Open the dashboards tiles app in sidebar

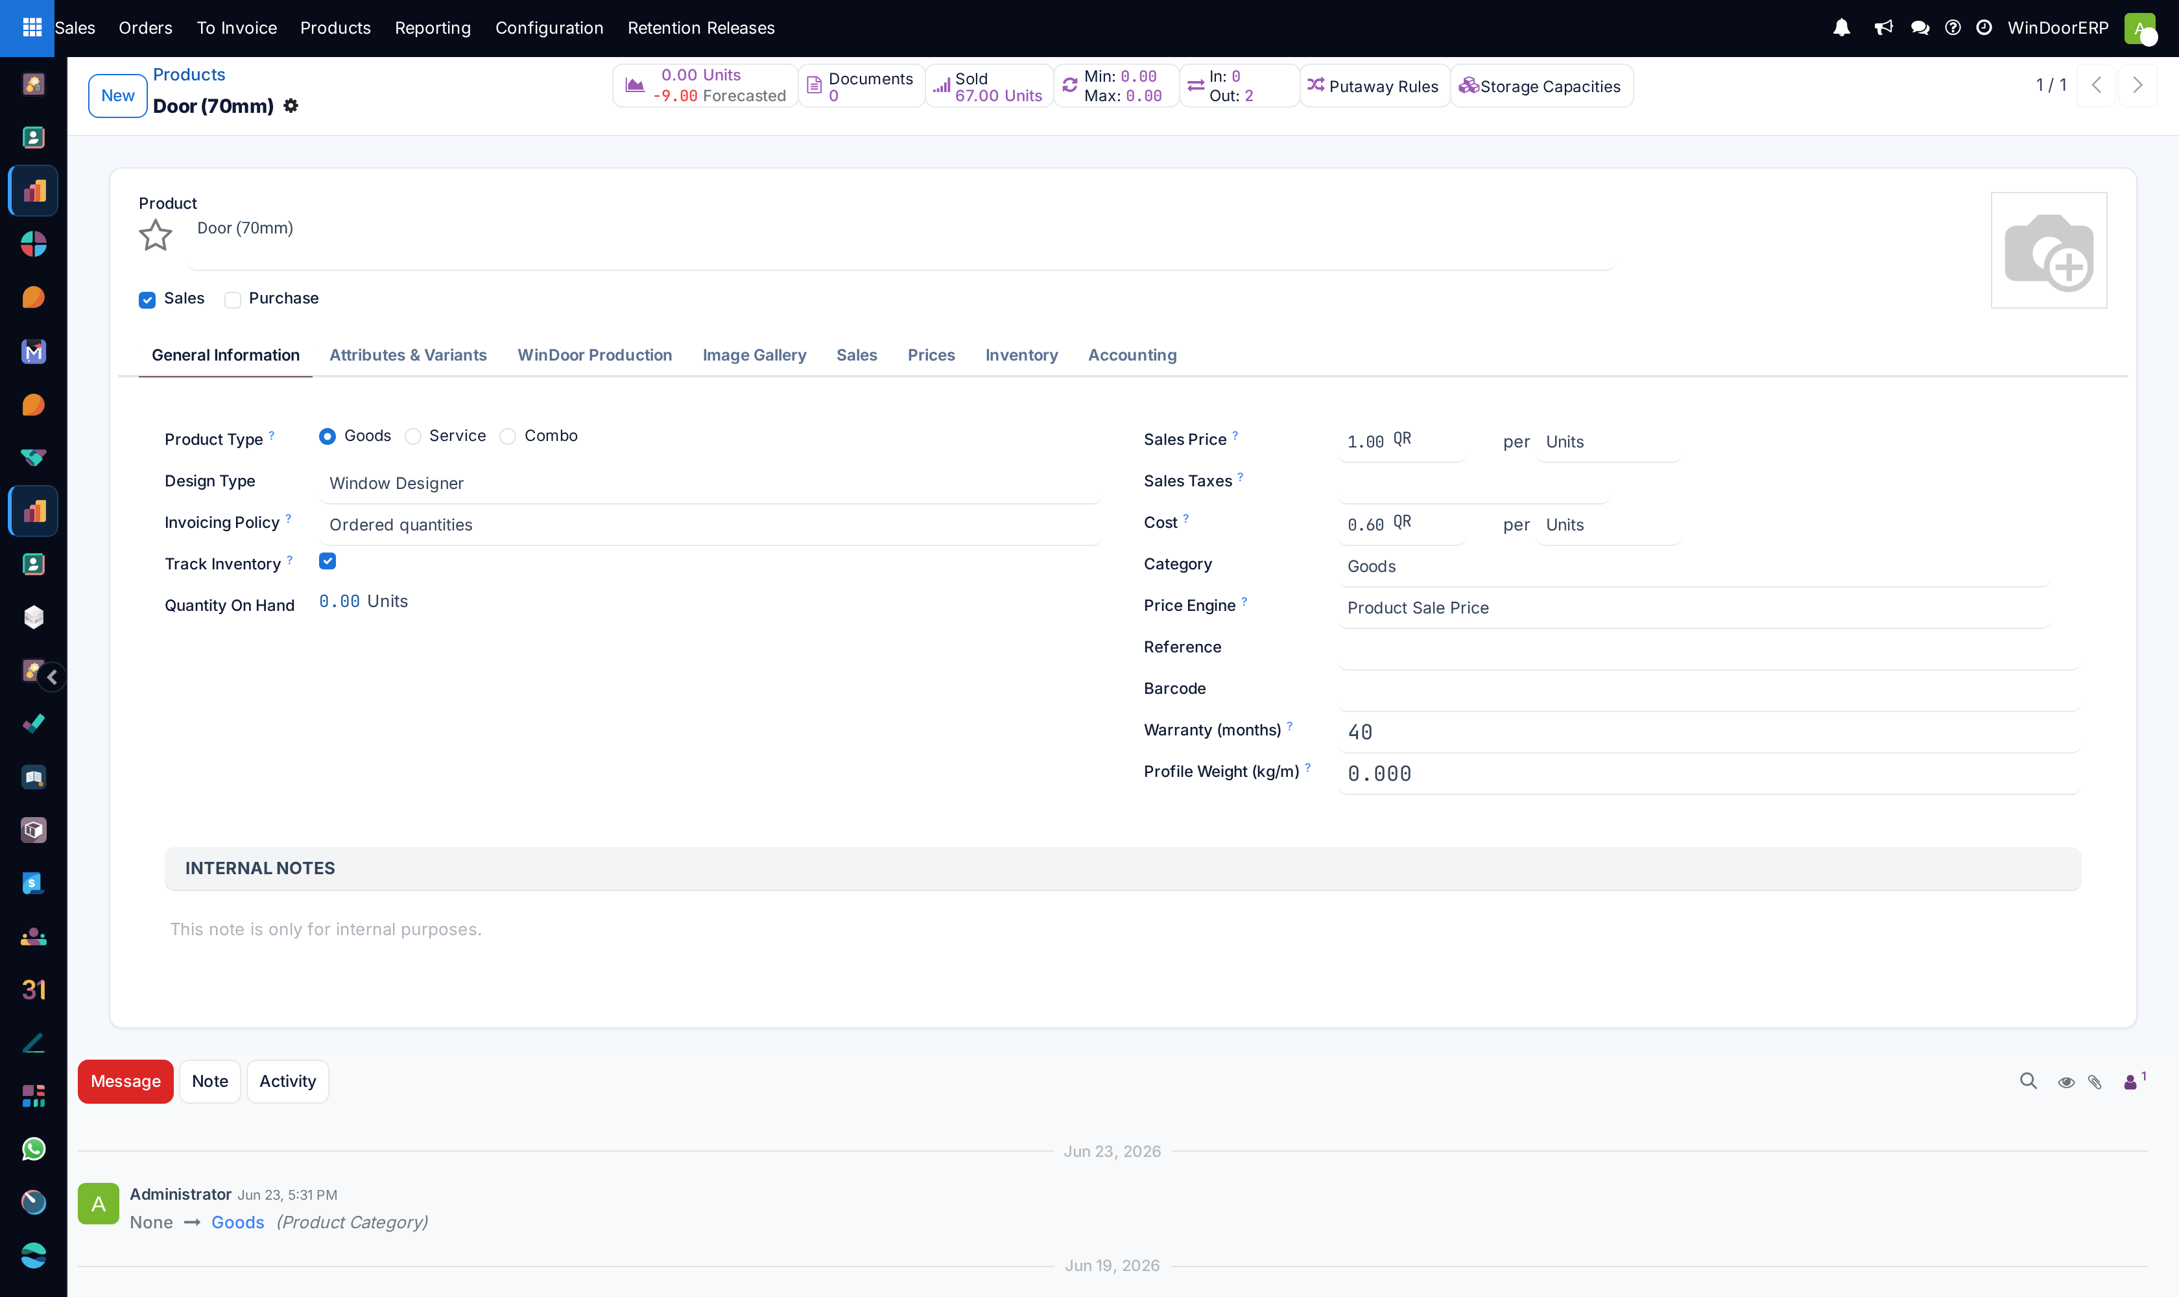[x=33, y=1095]
